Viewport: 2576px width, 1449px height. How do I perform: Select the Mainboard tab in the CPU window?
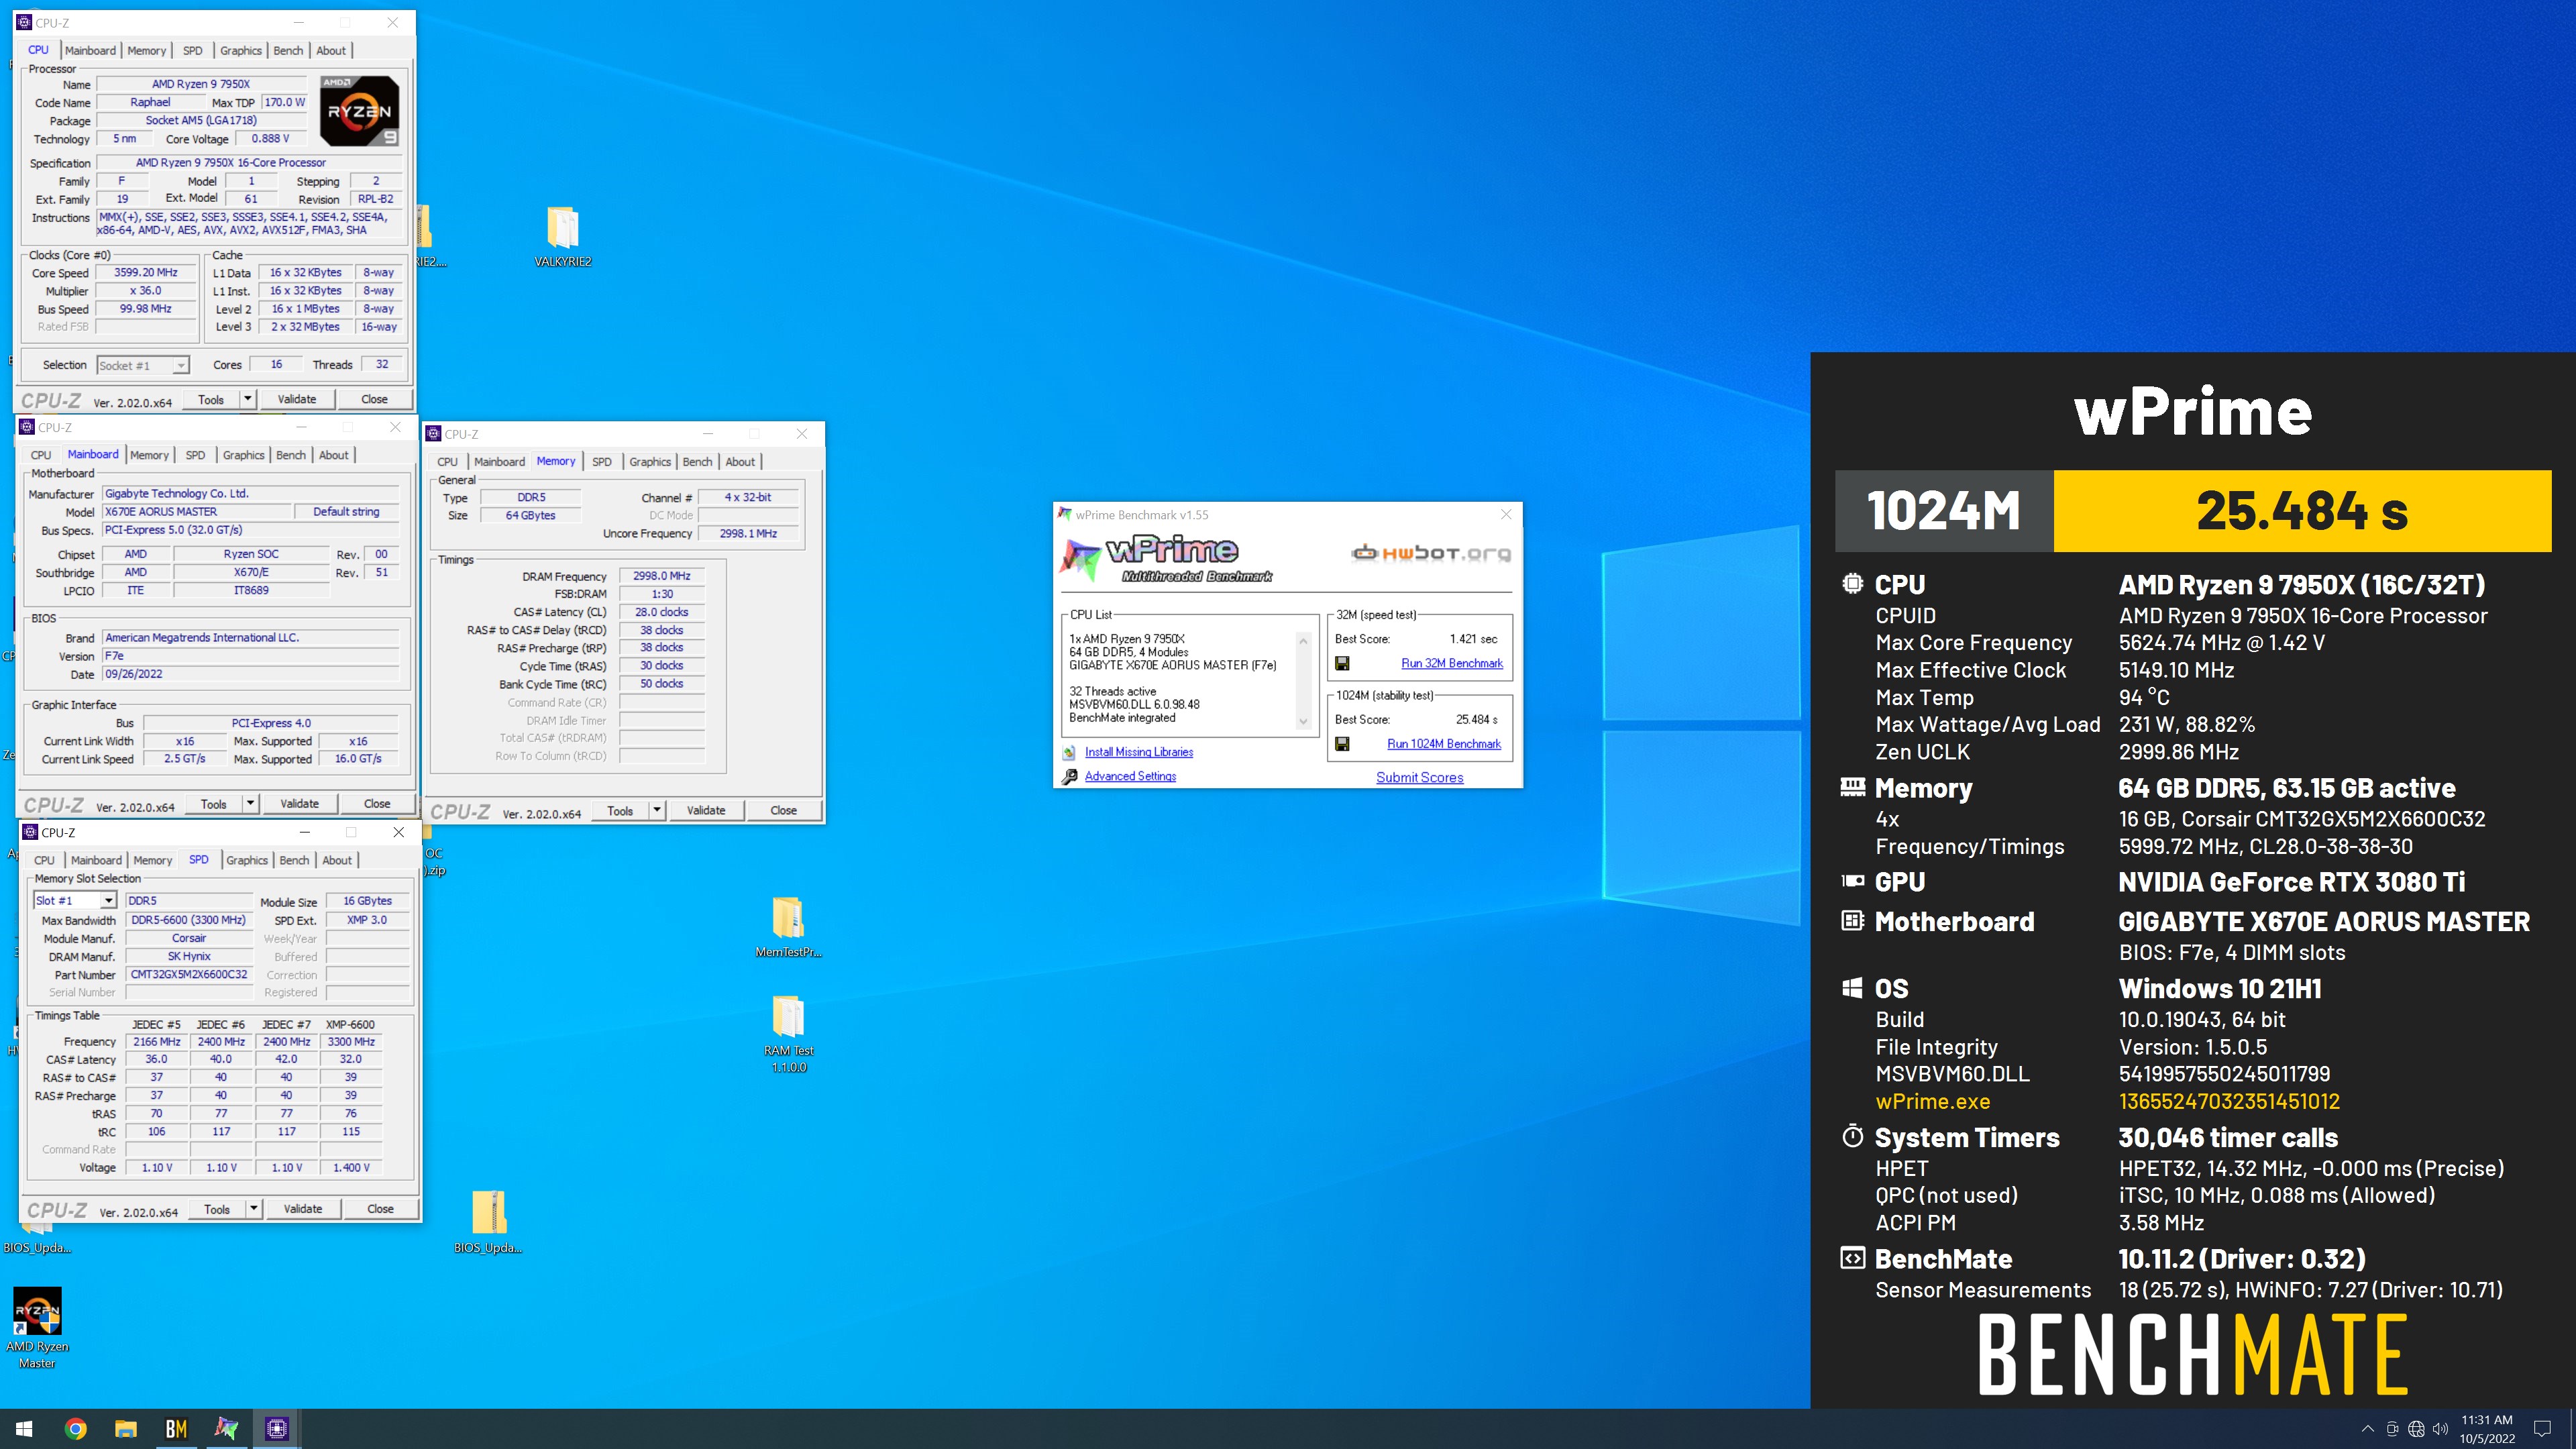point(90,51)
